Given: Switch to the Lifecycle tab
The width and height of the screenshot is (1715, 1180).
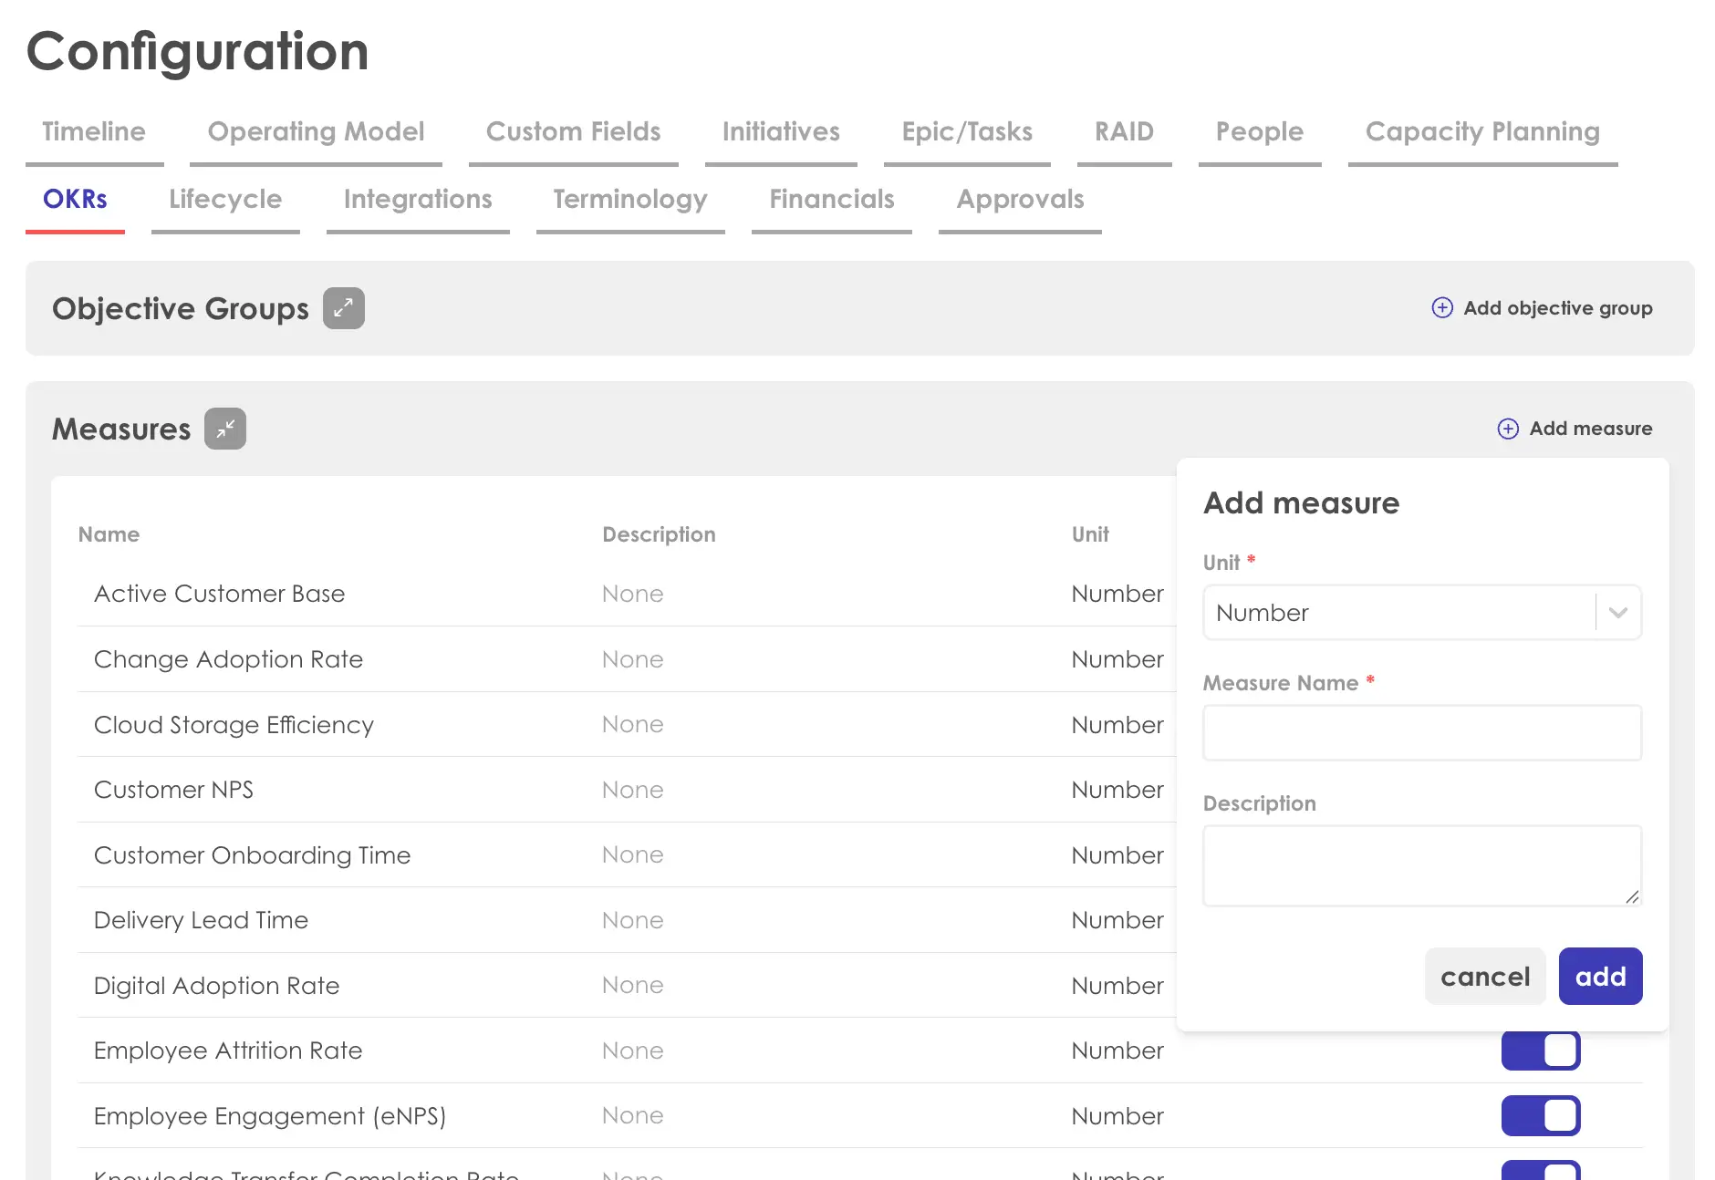Looking at the screenshot, I should (225, 200).
